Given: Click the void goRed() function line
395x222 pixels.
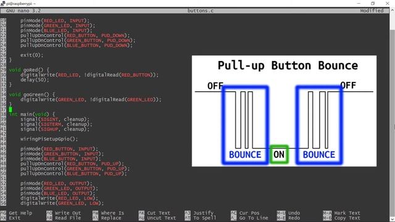Looking at the screenshot, I should pyautogui.click(x=29, y=70).
